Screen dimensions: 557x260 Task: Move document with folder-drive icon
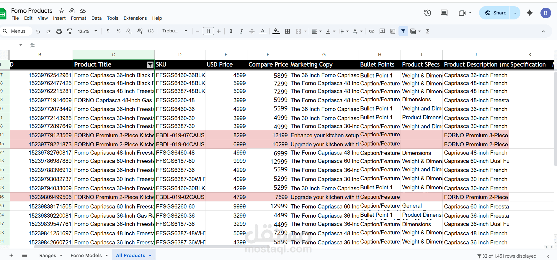click(72, 11)
